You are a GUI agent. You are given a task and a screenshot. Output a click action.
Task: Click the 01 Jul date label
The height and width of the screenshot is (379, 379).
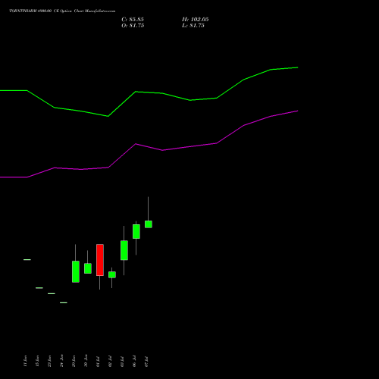98,362
